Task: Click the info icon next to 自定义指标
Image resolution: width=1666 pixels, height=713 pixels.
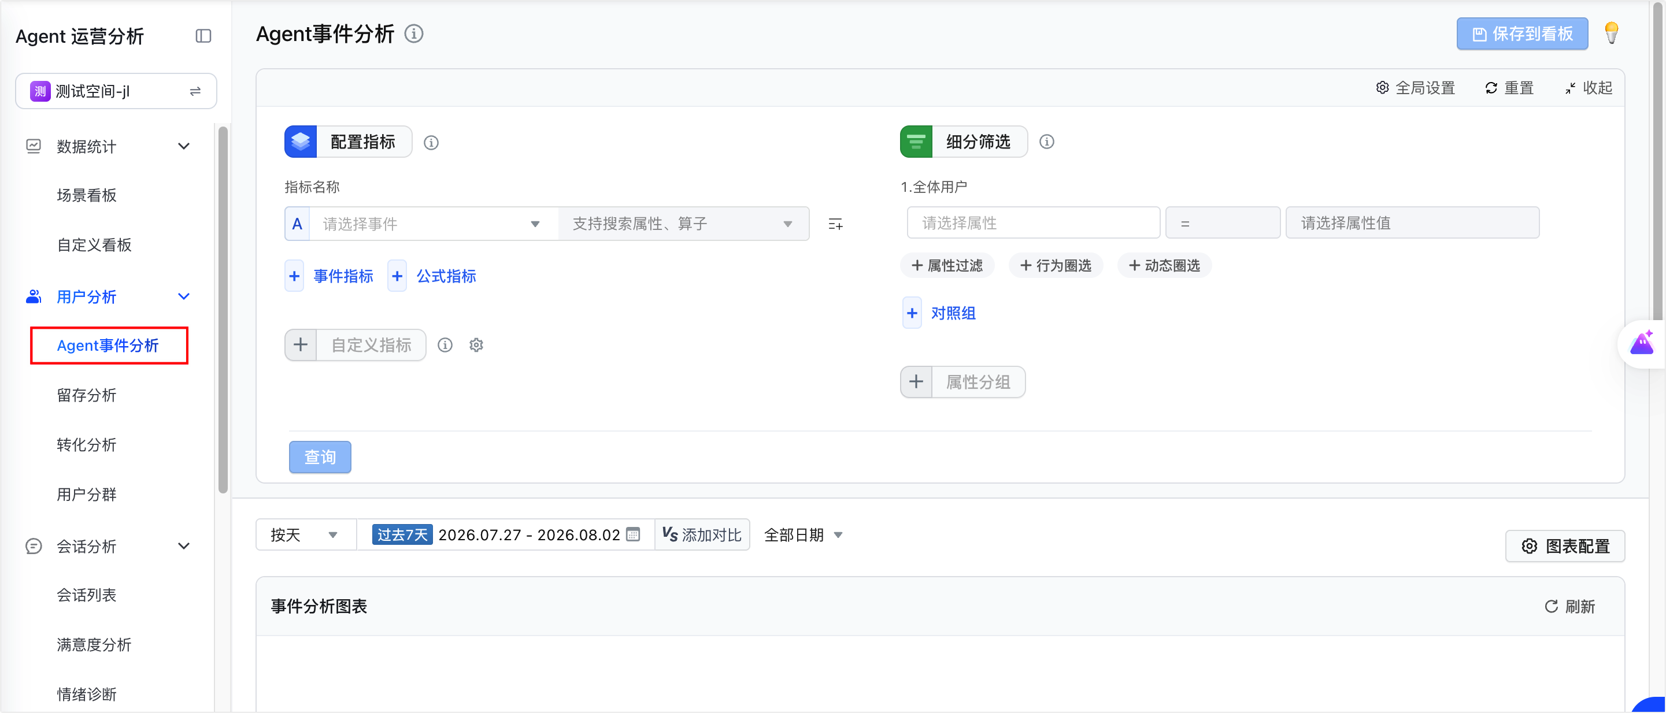Action: pos(445,345)
